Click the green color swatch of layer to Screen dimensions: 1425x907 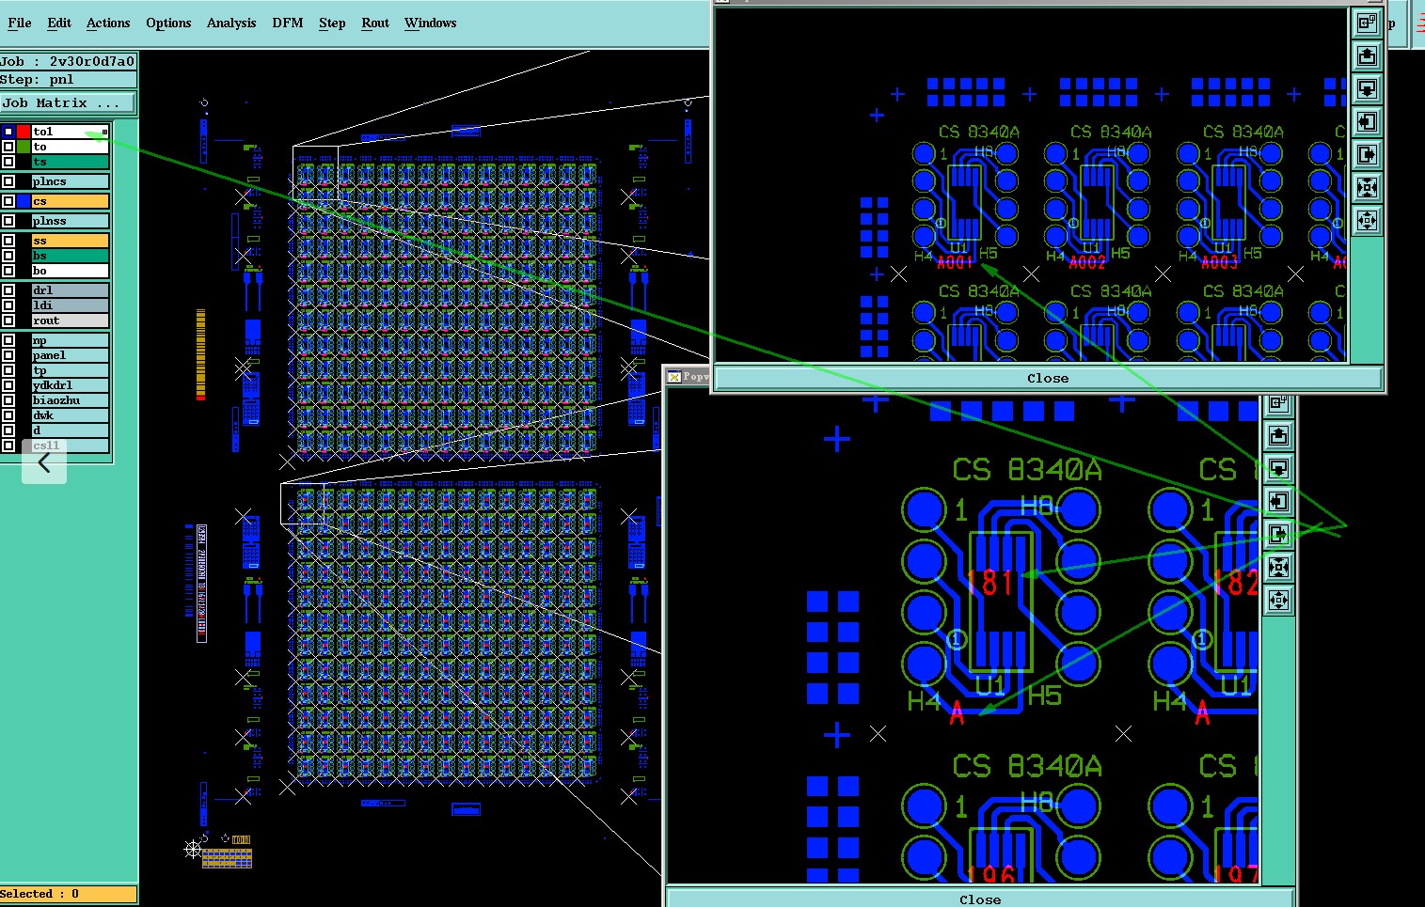coord(24,147)
